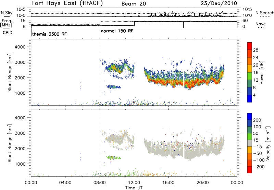This screenshot has width=274, height=190.
Task: Click the "12:00" time tick label
Action: pyautogui.click(x=134, y=183)
